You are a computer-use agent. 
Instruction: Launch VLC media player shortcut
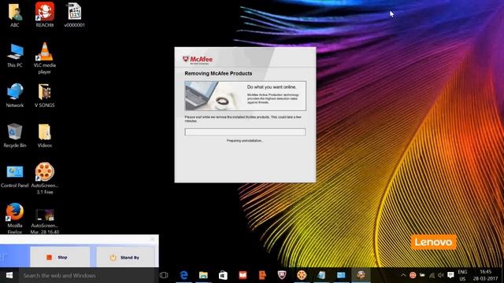click(x=45, y=57)
